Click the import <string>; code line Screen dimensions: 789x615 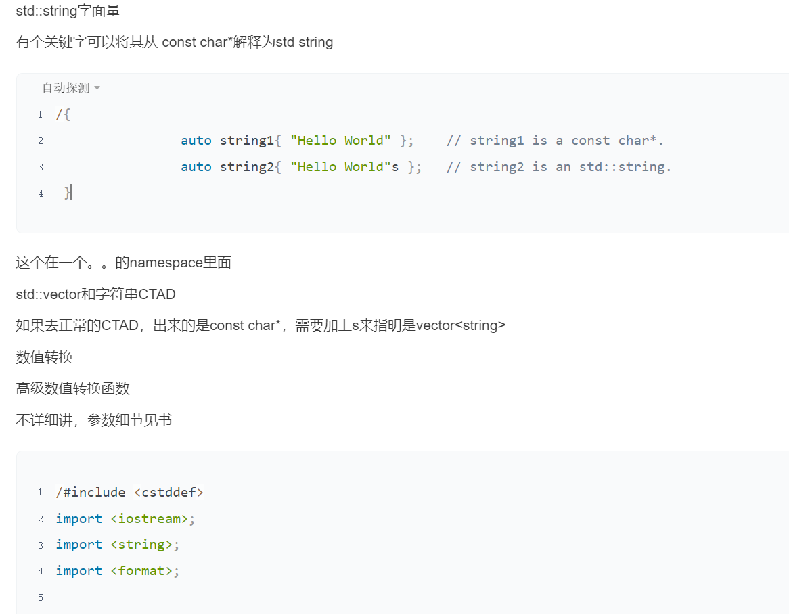(x=117, y=545)
